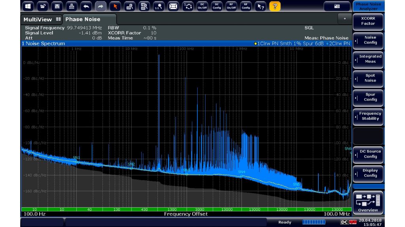The height and width of the screenshot is (227, 405).
Task: Click the display layout rectangle icon
Action: click(x=173, y=6)
